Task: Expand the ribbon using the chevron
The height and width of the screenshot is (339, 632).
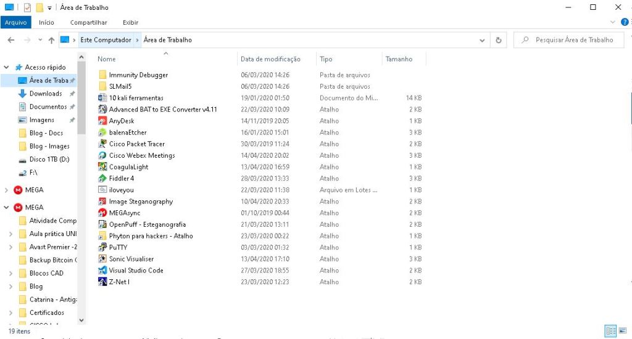Action: click(613, 22)
